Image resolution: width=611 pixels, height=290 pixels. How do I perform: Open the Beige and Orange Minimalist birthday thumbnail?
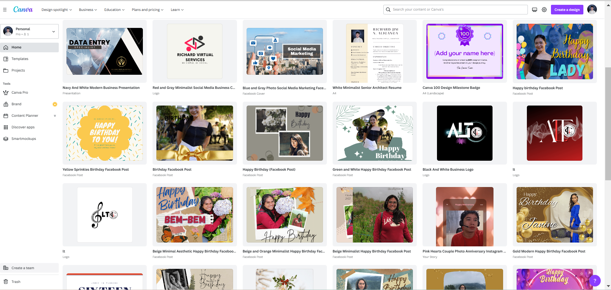coord(285,215)
